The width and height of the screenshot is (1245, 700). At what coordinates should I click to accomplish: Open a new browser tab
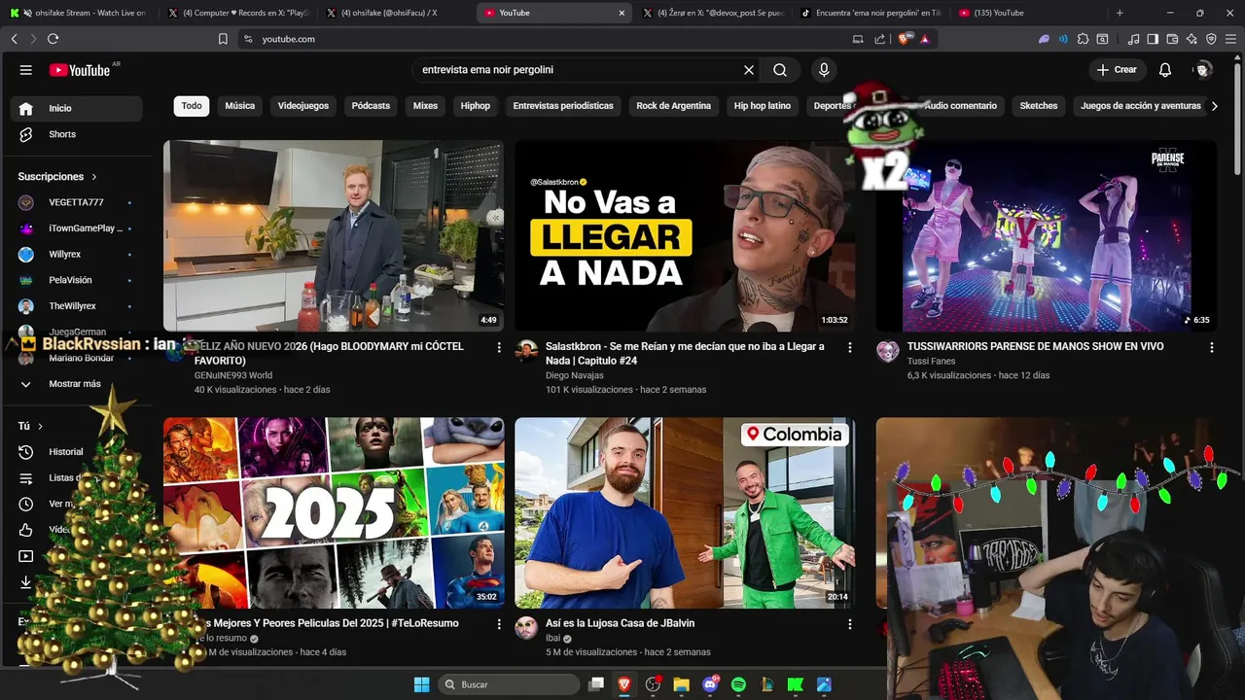click(1120, 13)
